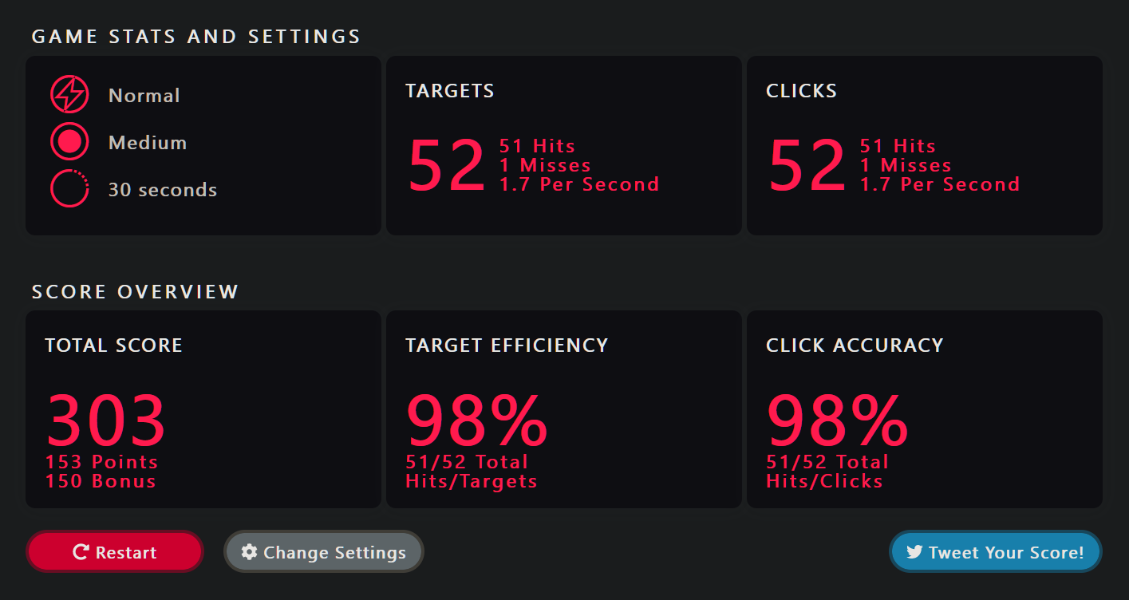Screen dimensions: 1129x600
Task: Click the 98% Target Efficiency value
Action: pyautogui.click(x=477, y=420)
